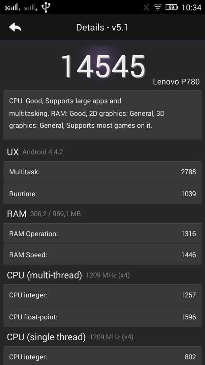Tap the total score 14545
205x365 pixels.
tap(103, 66)
